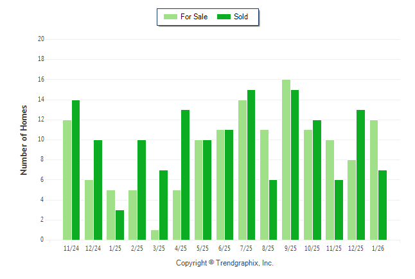This screenshot has height=279, width=415.
Task: Select the 9/25 Sold bar
Action: click(295, 165)
